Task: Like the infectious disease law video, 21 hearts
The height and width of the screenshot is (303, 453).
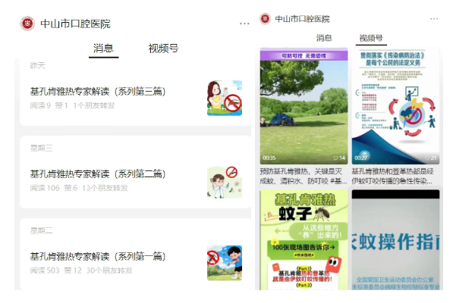Action: point(430,158)
